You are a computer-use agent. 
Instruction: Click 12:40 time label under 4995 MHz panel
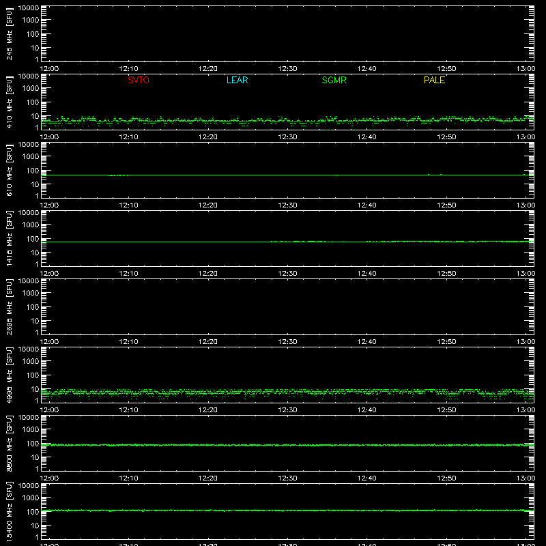[367, 410]
